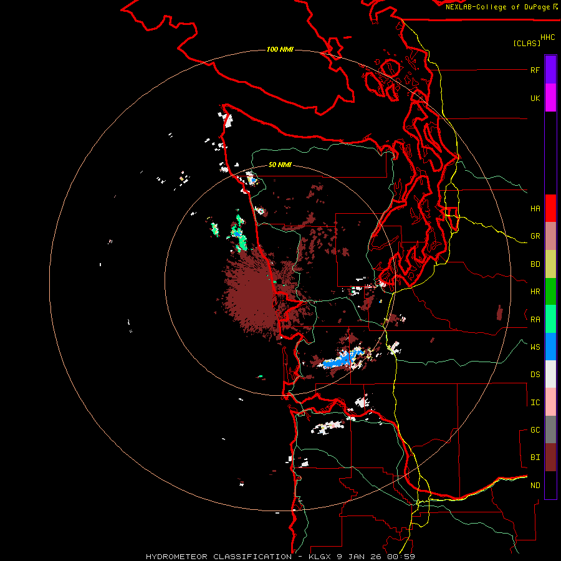Click the GC legend label
The image size is (561, 561).
pos(535,430)
